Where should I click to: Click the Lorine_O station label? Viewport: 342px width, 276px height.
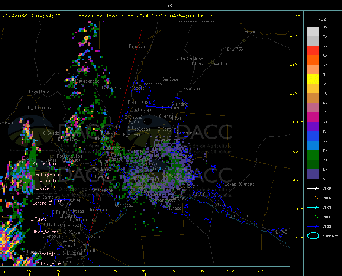42,203
